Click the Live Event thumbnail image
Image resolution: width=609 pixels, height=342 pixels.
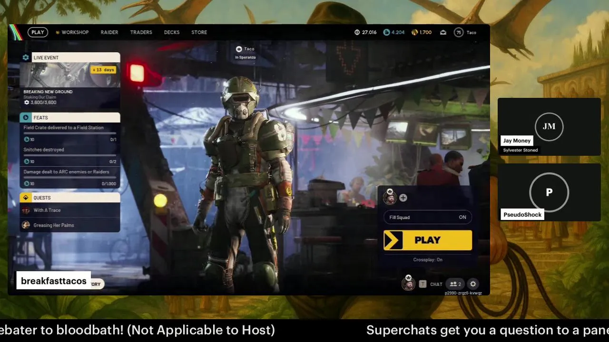click(70, 75)
